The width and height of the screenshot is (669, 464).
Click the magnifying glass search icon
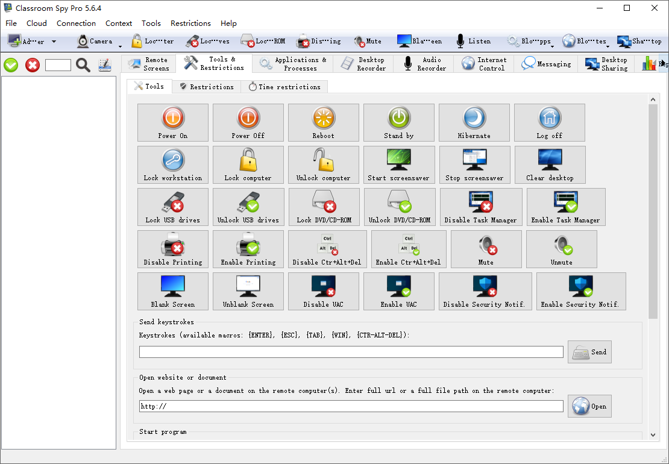click(83, 65)
